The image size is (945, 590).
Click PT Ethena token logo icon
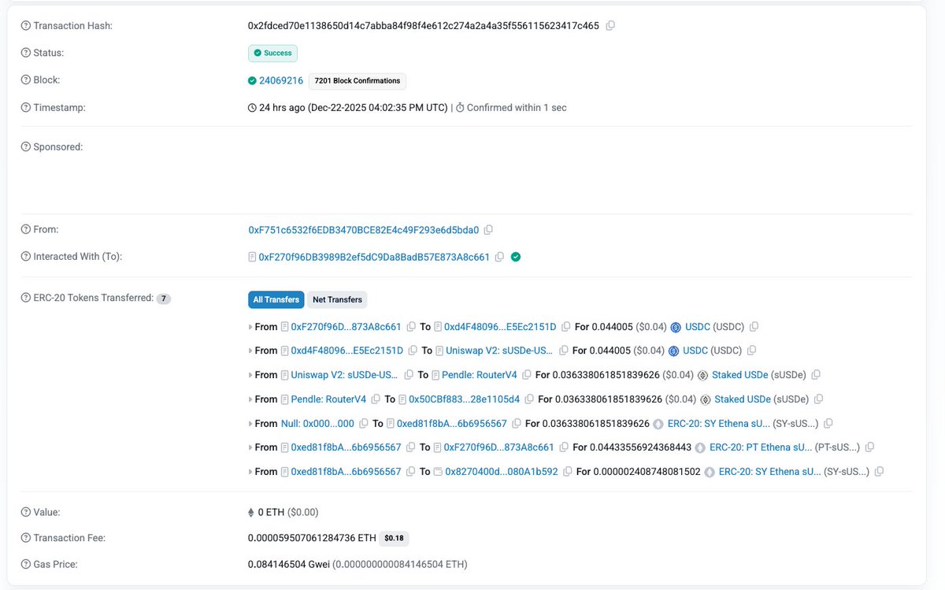[x=700, y=447]
